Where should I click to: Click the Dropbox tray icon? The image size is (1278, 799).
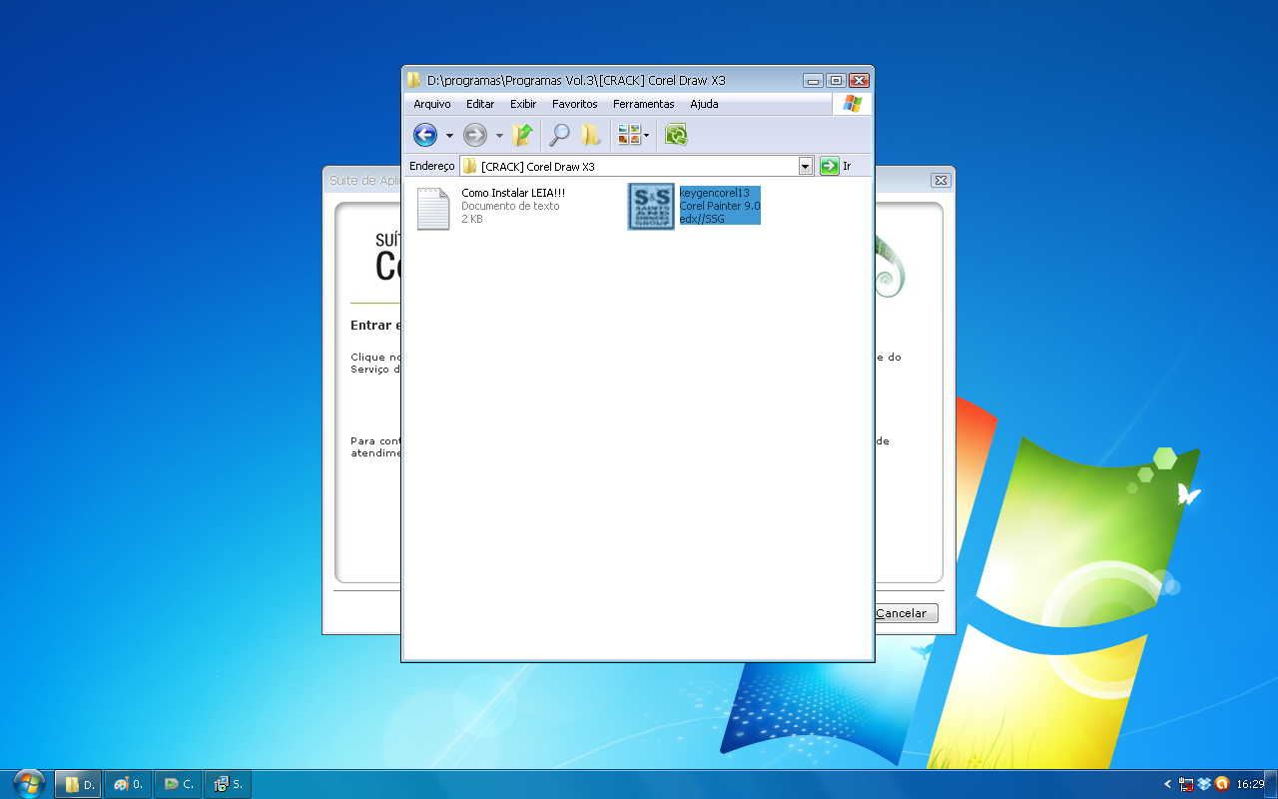[x=1204, y=784]
